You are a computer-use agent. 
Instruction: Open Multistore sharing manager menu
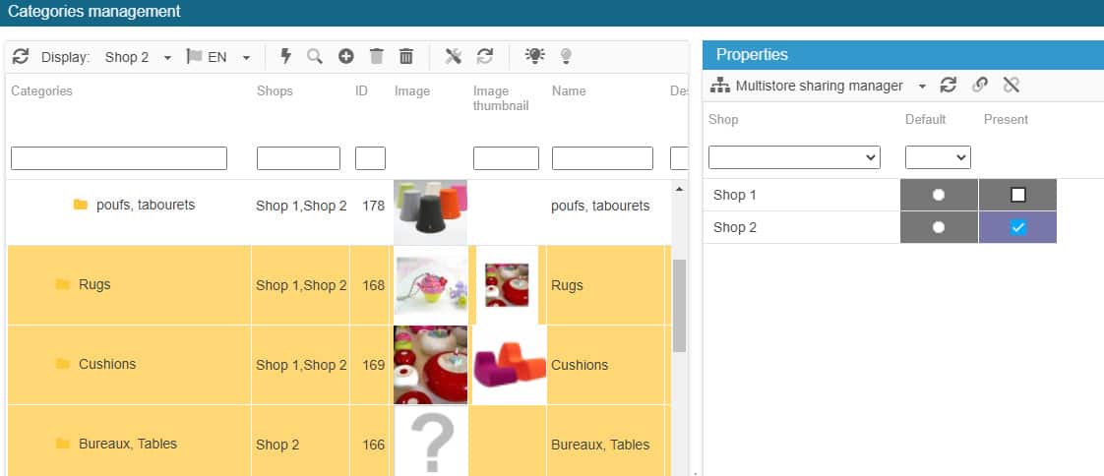[819, 86]
